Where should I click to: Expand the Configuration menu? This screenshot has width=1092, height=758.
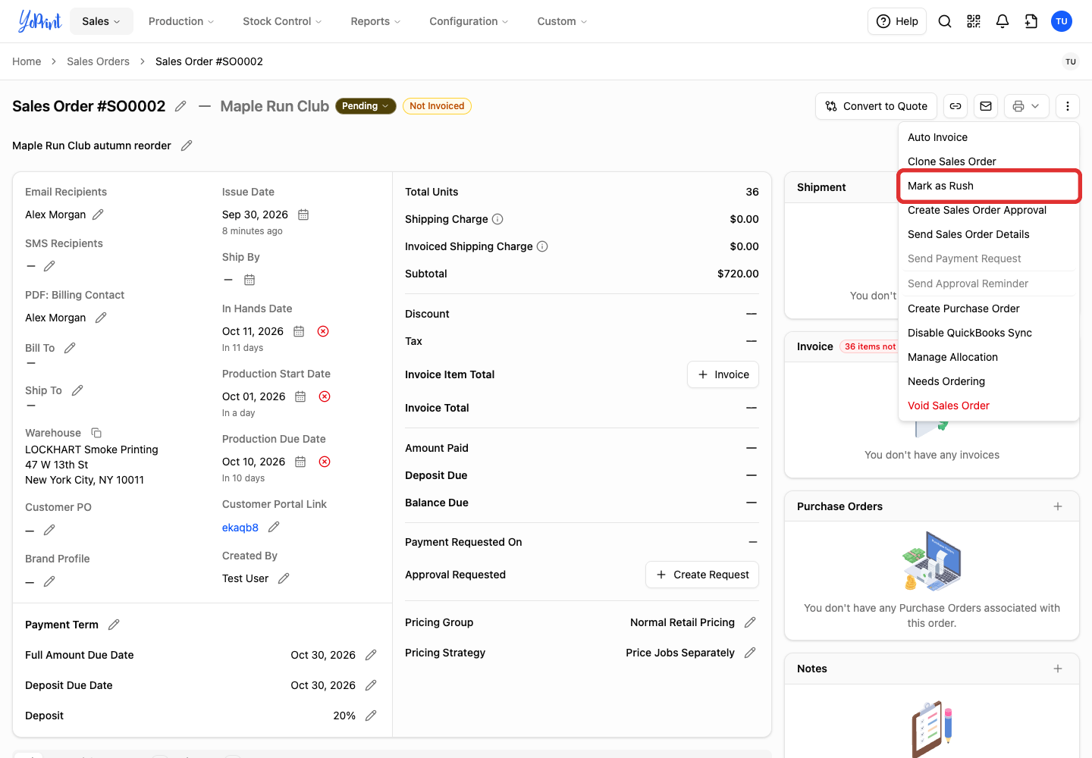(x=469, y=21)
